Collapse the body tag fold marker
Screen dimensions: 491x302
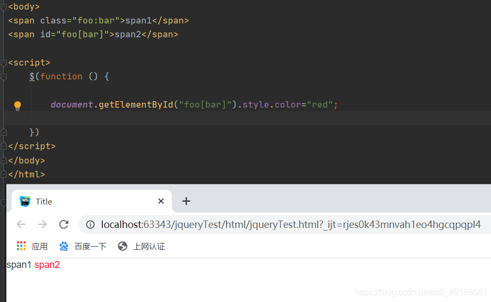click(3, 6)
